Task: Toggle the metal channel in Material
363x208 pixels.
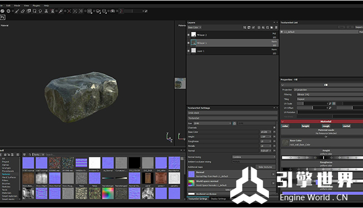Action: coord(346,126)
